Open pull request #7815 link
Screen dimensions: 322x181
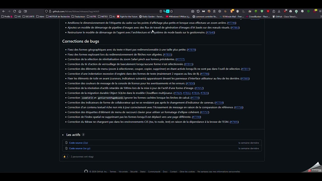click(189, 64)
